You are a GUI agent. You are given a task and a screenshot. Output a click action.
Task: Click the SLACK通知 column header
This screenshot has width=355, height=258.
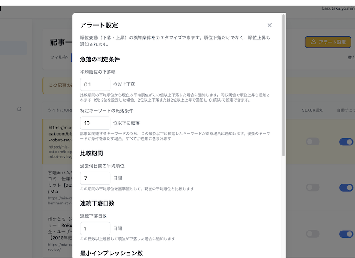[312, 110]
